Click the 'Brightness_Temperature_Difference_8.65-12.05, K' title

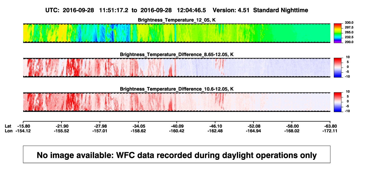[x=177, y=54]
